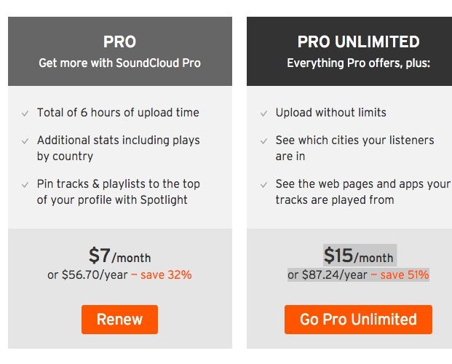
Task: Click the highlighted $15/month price
Action: tap(359, 256)
